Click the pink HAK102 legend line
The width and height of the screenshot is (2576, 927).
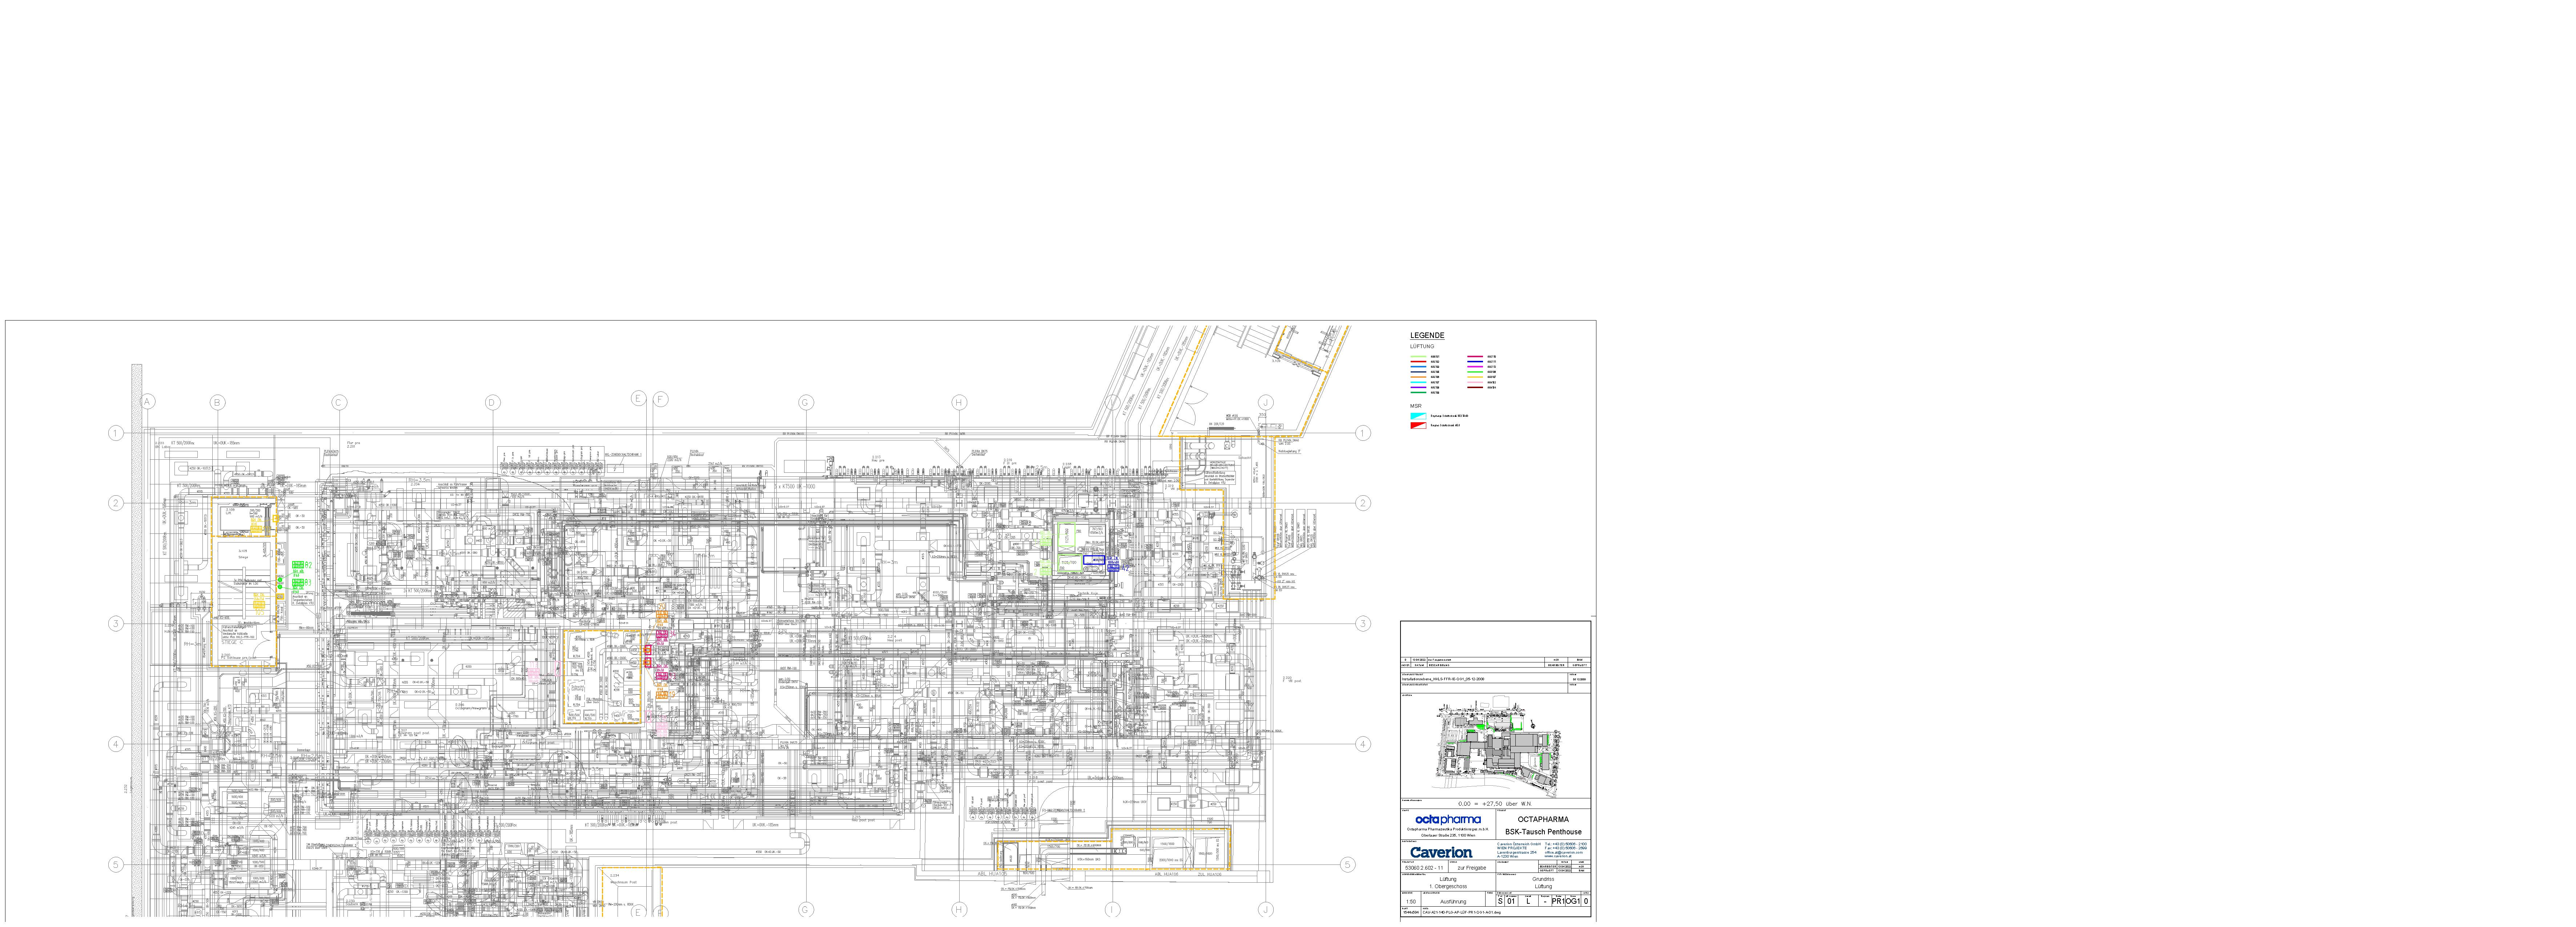(x=1475, y=382)
